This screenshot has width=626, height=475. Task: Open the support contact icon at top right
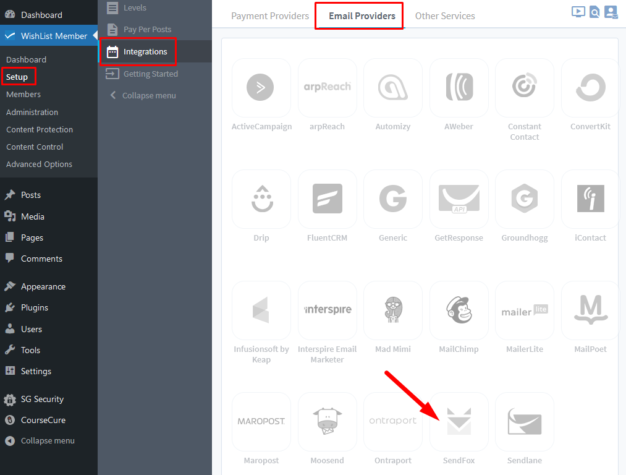click(x=611, y=12)
